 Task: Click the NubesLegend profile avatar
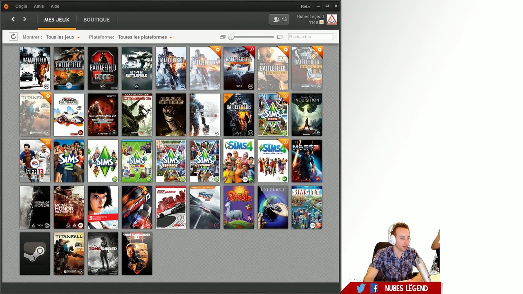click(332, 19)
